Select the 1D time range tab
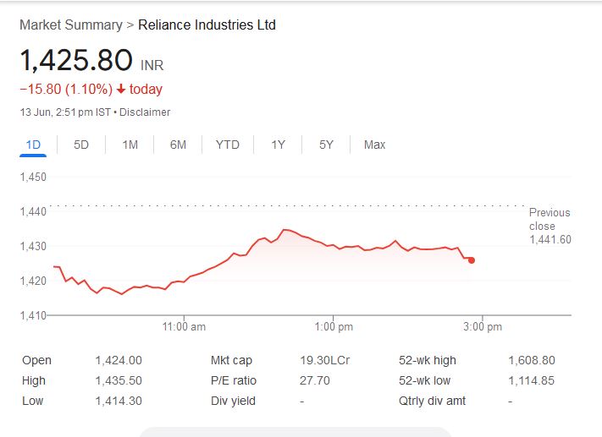The height and width of the screenshot is (437, 602). [x=33, y=145]
